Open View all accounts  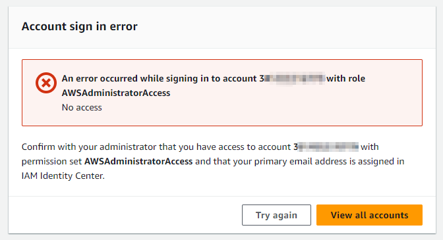(369, 215)
